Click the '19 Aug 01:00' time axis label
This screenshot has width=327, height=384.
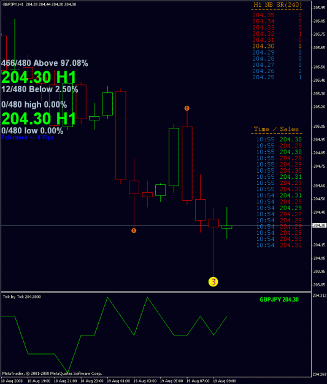click(118, 381)
